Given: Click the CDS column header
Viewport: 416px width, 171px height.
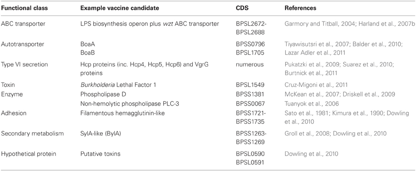Looking at the screenshot, I should click(242, 8).
